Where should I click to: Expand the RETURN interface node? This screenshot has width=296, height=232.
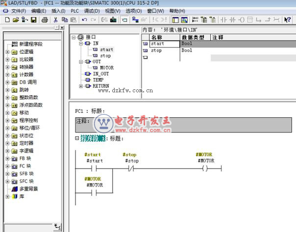coord(81,86)
